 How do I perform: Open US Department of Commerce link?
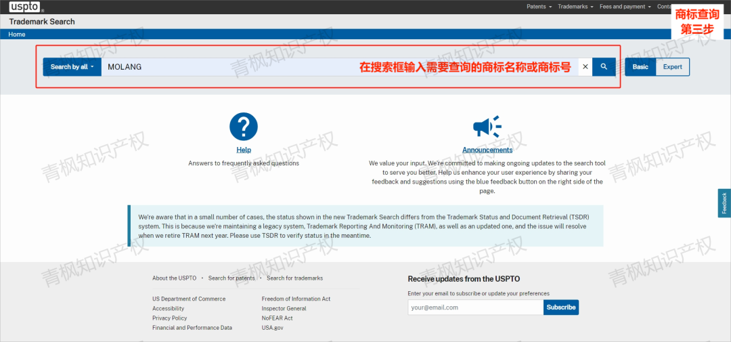pos(189,299)
